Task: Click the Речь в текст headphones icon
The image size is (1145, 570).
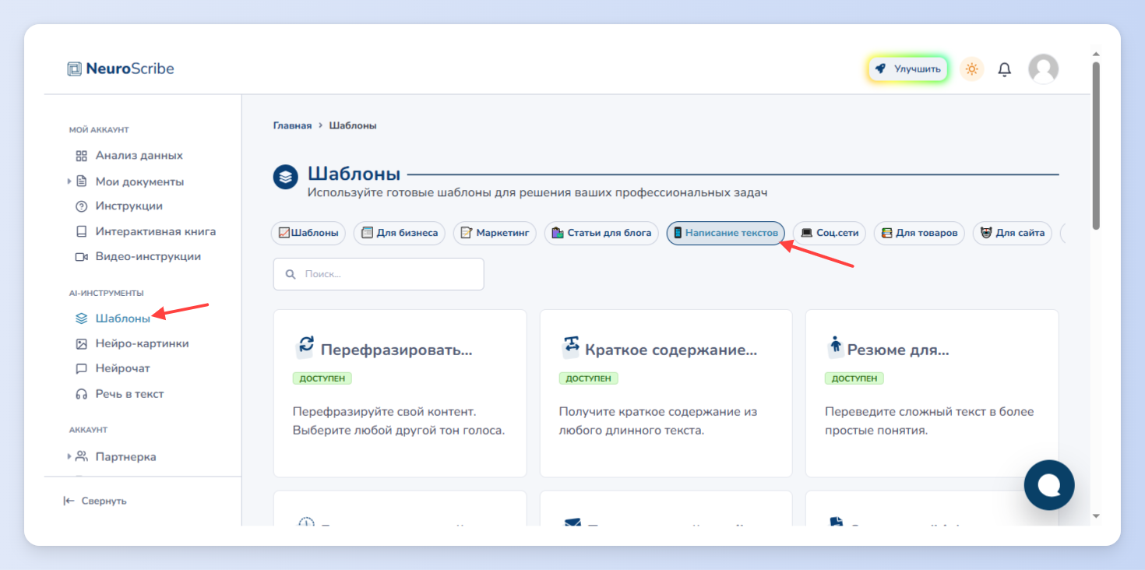Action: point(81,394)
